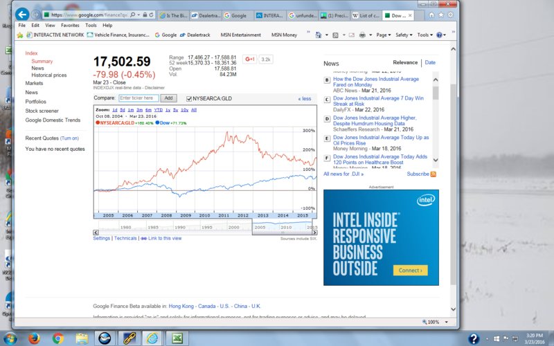Screen dimensions: 554x346
Task: Click the RSS feeds icon in command bar
Action: coord(336,35)
